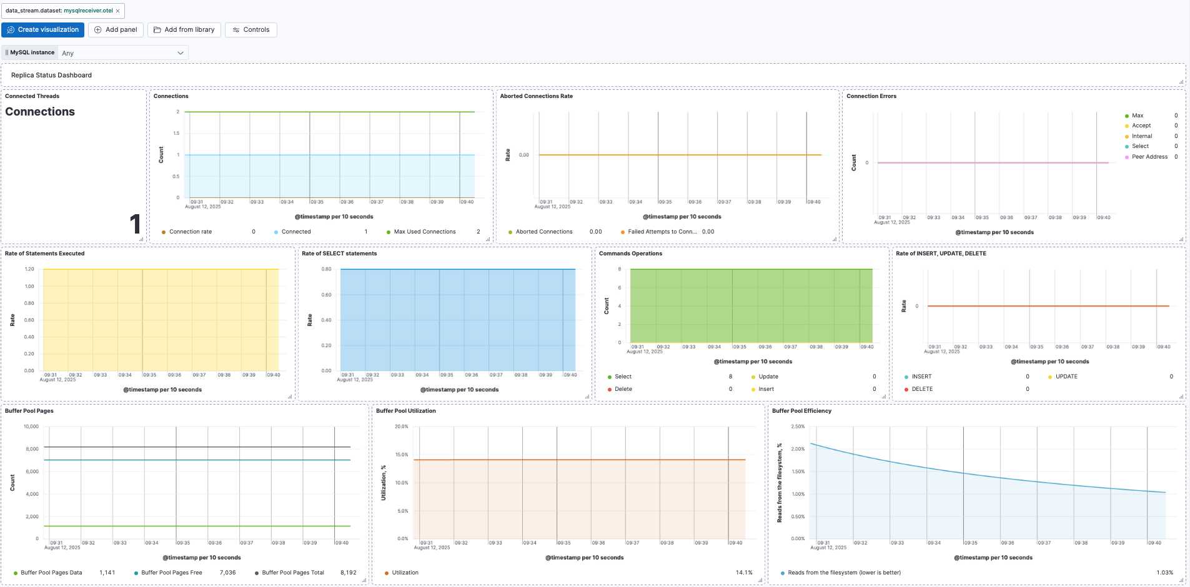Screen dimensions: 1190x587
Task: Click the Buffer Pool Efficiency panel resize handle
Action: pos(1181,581)
